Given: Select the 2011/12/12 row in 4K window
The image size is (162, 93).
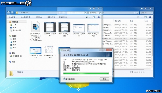Looking at the screenshot, I should (127, 66).
